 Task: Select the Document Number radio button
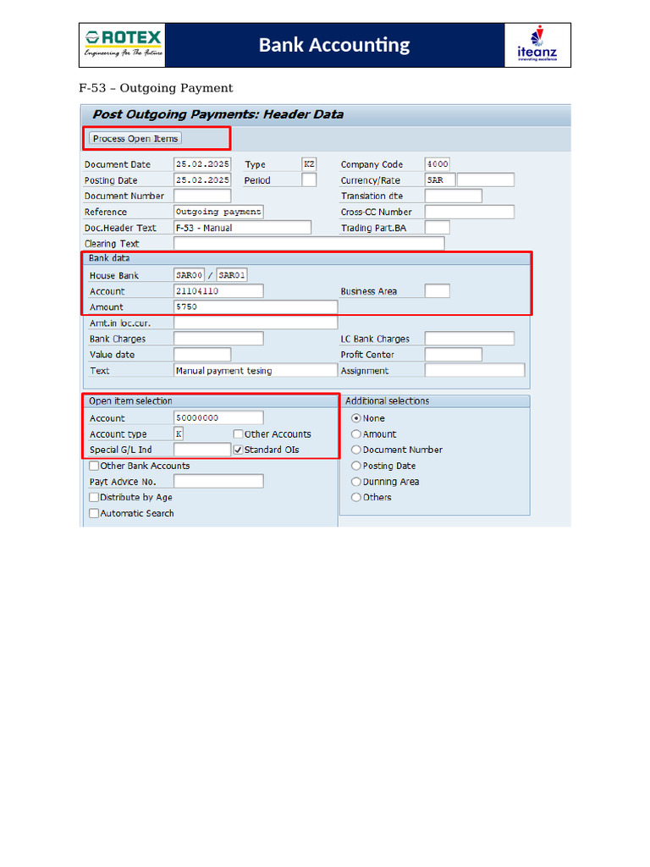(356, 450)
